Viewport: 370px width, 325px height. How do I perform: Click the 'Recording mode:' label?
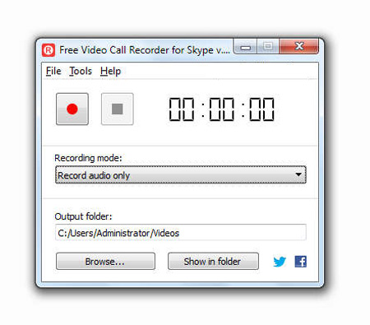tap(88, 158)
